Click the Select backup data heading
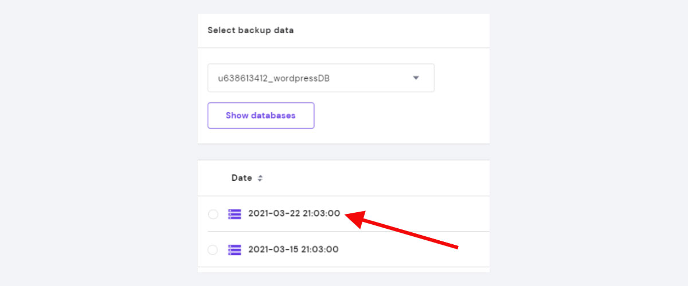Image resolution: width=688 pixels, height=286 pixels. (x=251, y=30)
